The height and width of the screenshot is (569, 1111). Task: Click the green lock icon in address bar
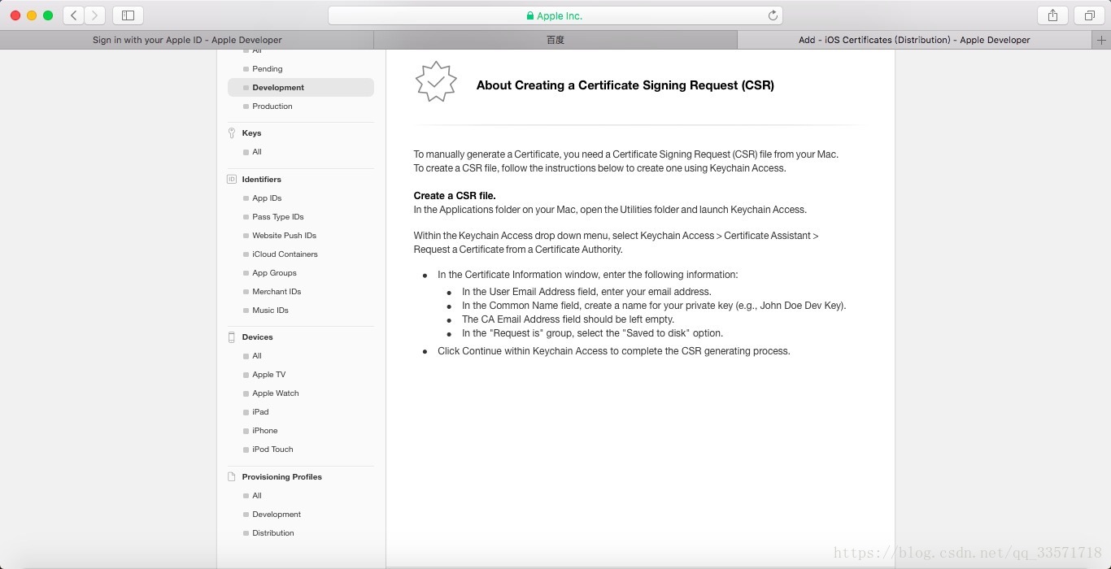point(530,16)
